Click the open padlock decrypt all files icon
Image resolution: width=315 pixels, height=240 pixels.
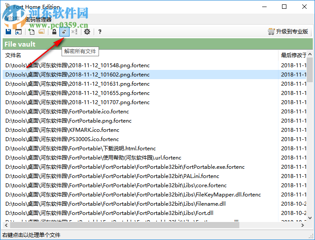[64, 32]
